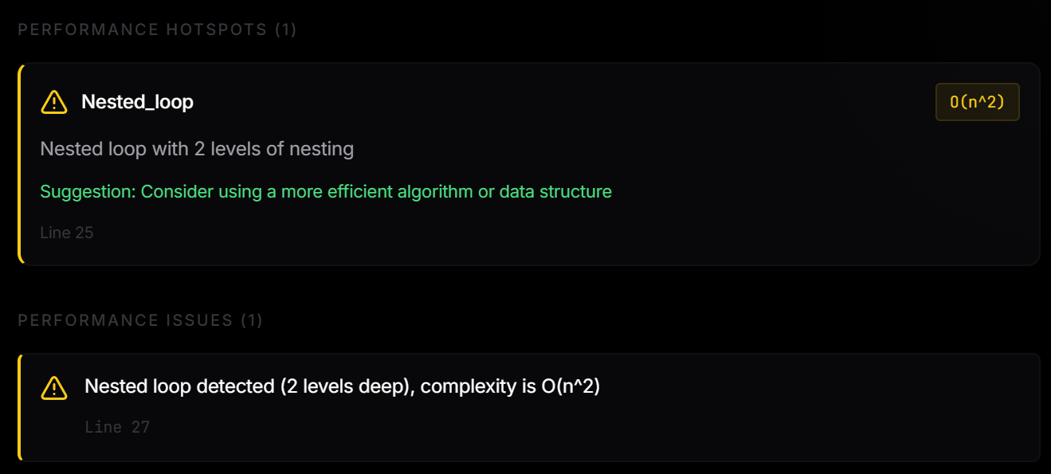Click the warning icon beside Nested_loop
The image size is (1051, 474).
(54, 102)
